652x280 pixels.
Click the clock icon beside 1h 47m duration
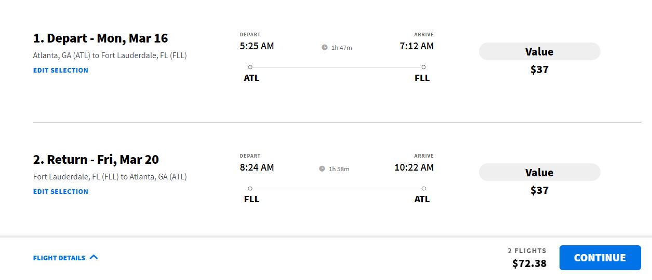pos(325,47)
